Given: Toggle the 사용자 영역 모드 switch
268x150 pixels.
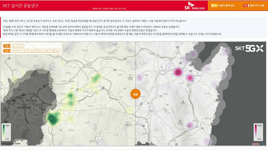Looking at the screenshot, I should click(x=214, y=5).
